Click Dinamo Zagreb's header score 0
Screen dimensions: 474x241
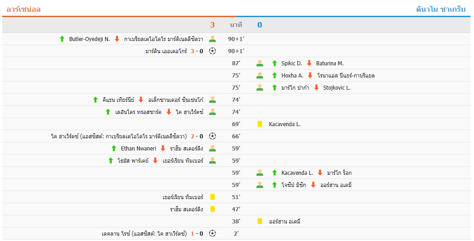tap(260, 25)
